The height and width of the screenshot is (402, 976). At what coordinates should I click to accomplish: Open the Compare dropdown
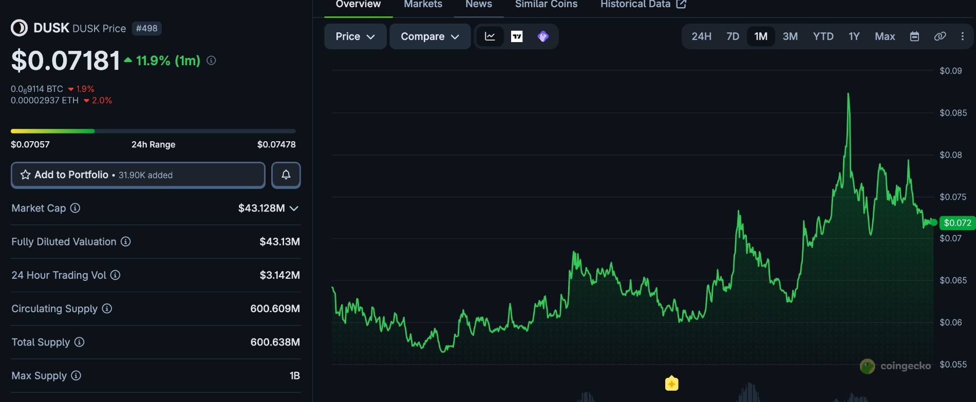tap(430, 36)
